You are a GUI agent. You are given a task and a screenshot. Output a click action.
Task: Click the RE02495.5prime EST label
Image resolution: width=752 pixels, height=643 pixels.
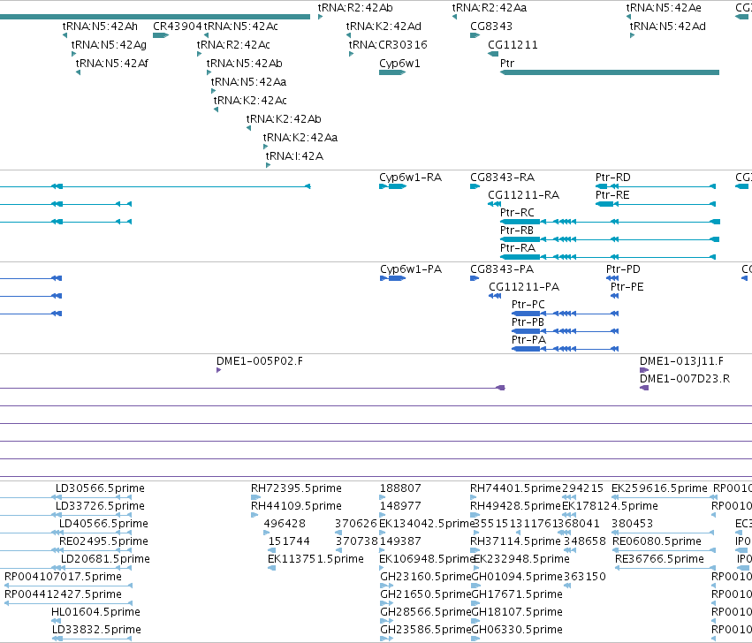click(x=103, y=541)
